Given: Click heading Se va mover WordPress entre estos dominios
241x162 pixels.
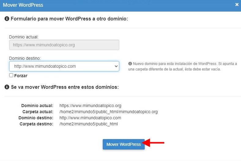Looking at the screenshot, I should [x=65, y=87].
